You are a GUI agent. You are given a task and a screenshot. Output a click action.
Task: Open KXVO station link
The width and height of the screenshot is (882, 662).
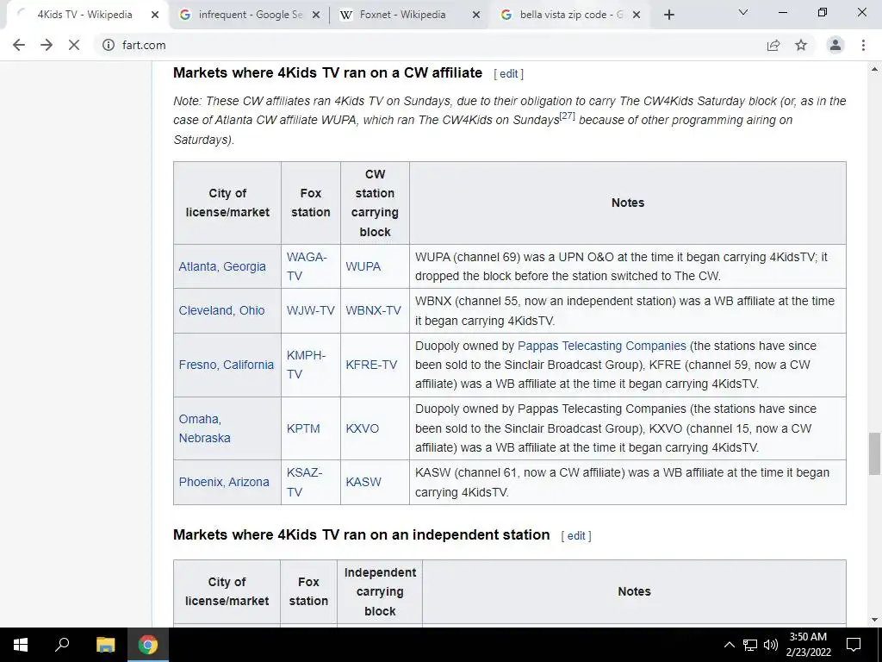point(363,428)
